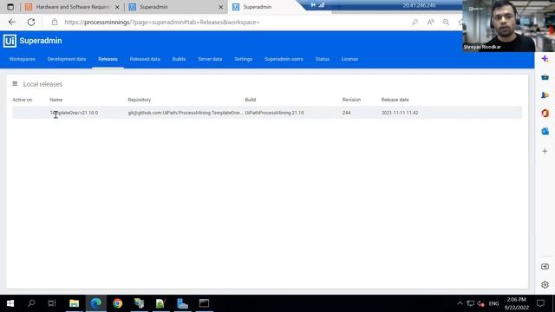Show hidden system tray icons
The width and height of the screenshot is (555, 312).
460,303
